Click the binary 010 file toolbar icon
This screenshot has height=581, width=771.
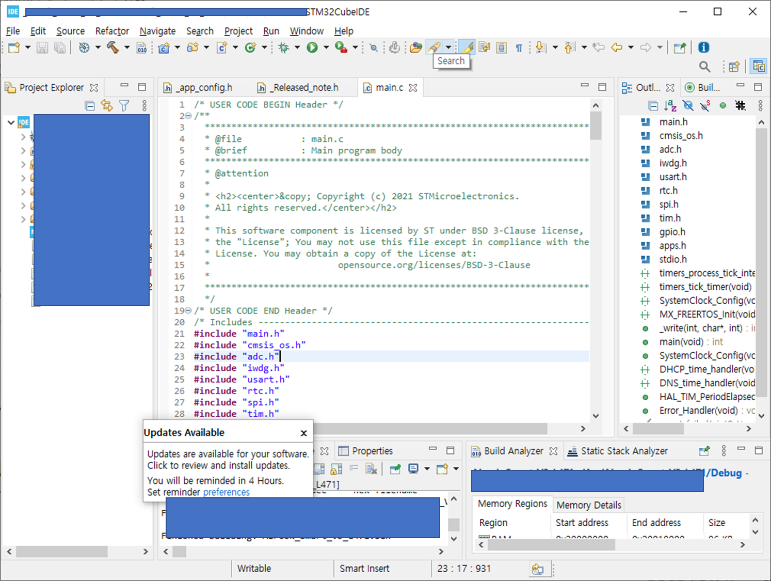click(x=141, y=48)
